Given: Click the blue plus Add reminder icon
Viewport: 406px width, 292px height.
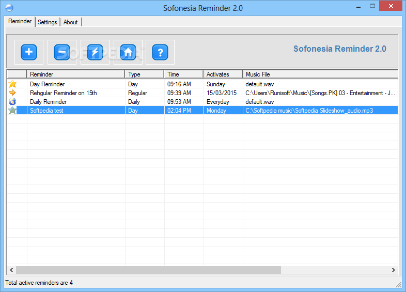Looking at the screenshot, I should pyautogui.click(x=29, y=52).
